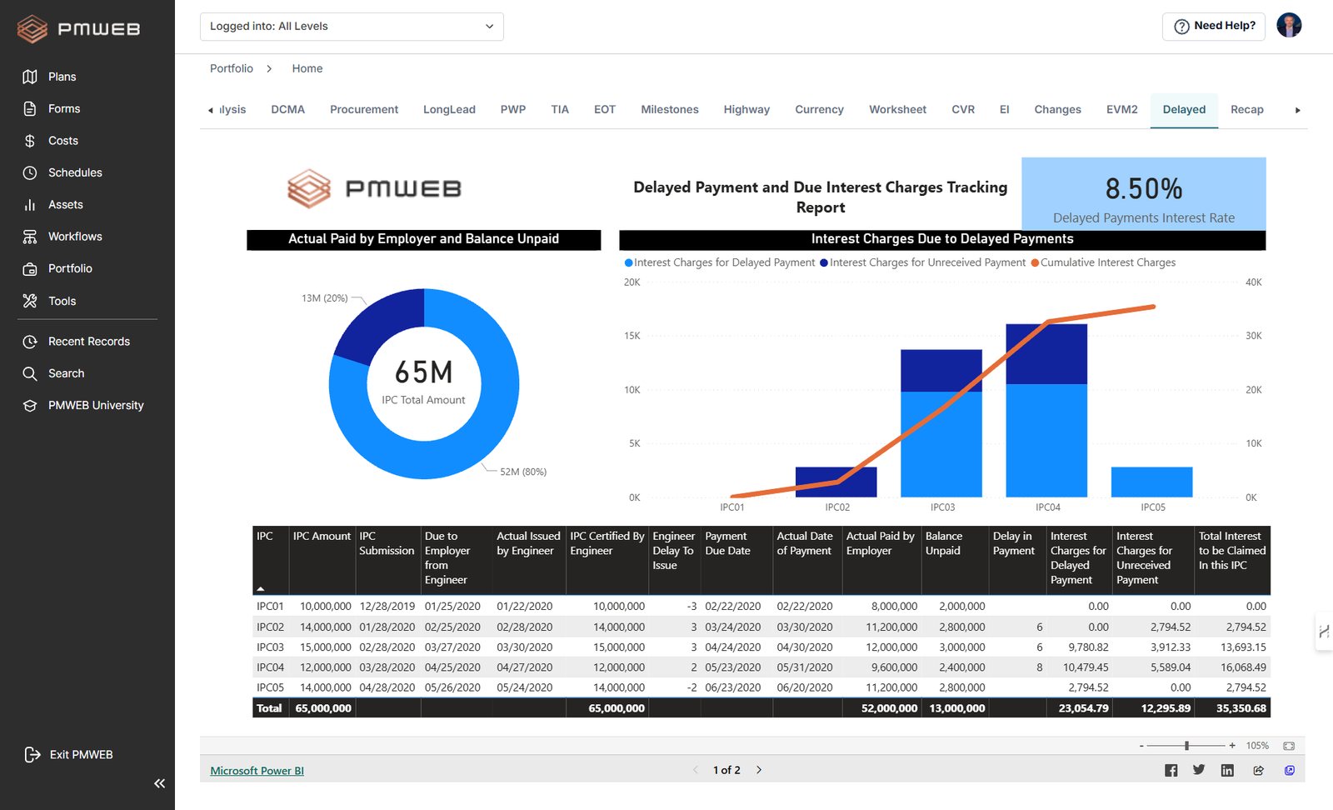Open the Costs dollar icon
Viewport: 1333px width, 810px height.
[x=30, y=141]
